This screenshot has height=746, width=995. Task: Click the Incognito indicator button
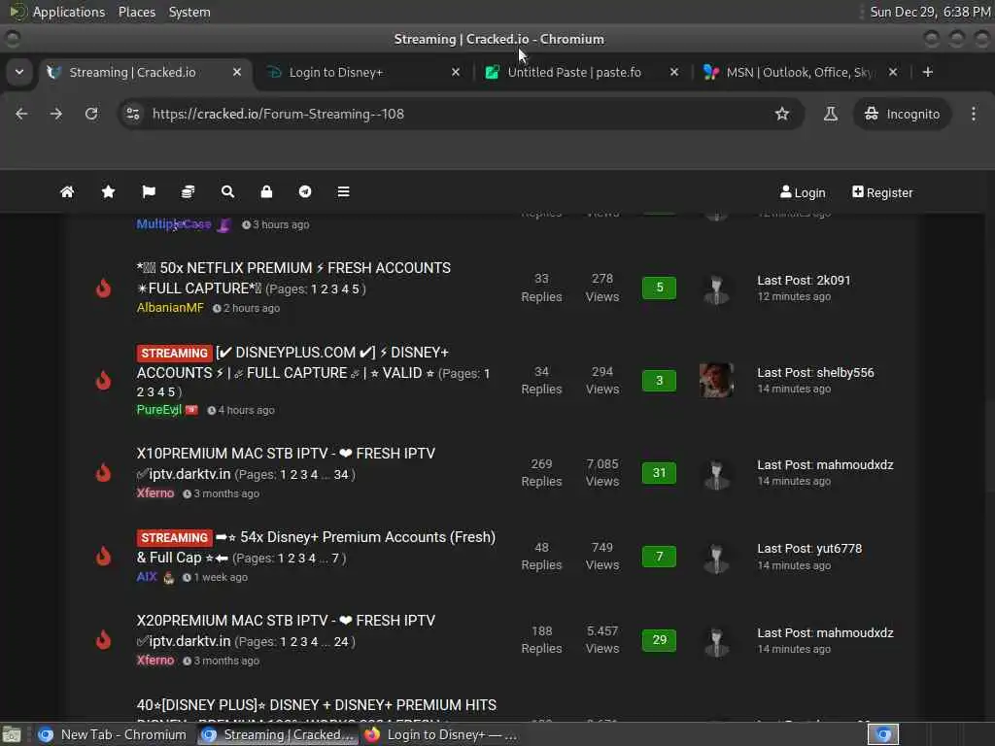click(x=902, y=114)
